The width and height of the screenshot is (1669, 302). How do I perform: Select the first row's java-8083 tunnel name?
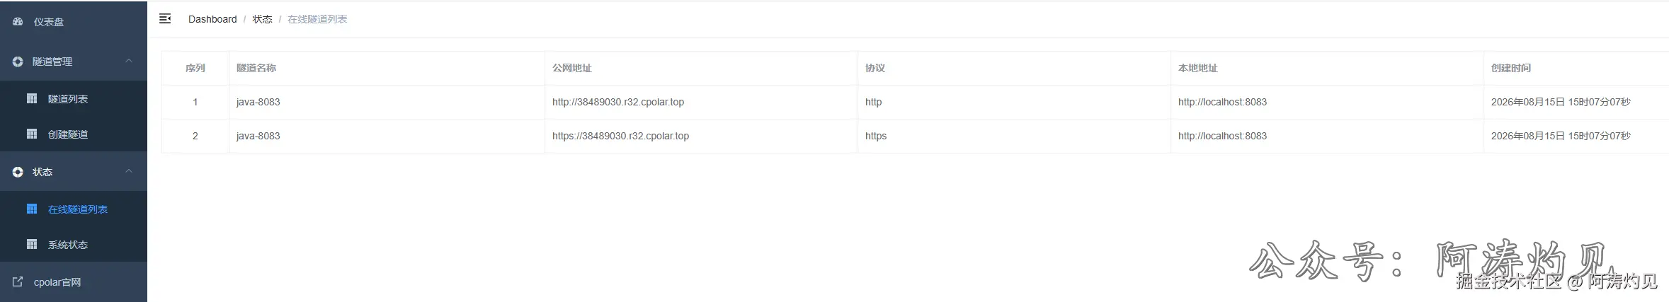point(258,102)
